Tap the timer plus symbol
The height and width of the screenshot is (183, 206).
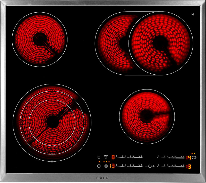[154, 166]
